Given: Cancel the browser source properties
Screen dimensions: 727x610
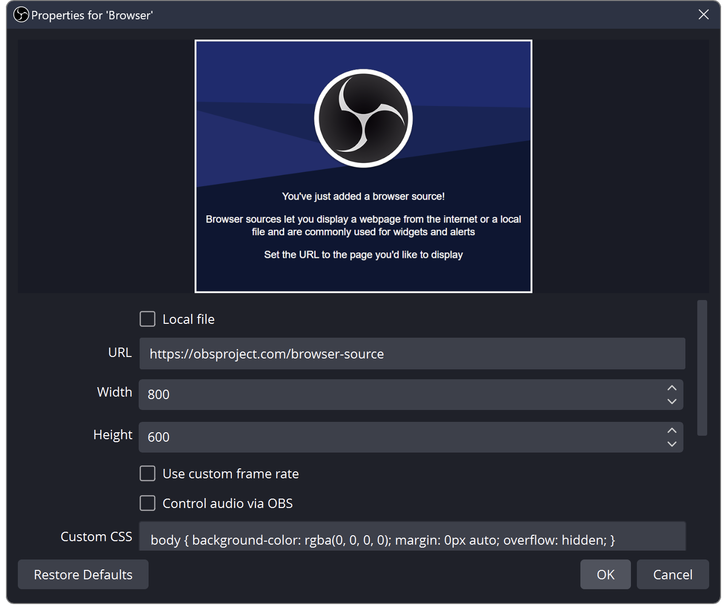Looking at the screenshot, I should click(x=673, y=574).
